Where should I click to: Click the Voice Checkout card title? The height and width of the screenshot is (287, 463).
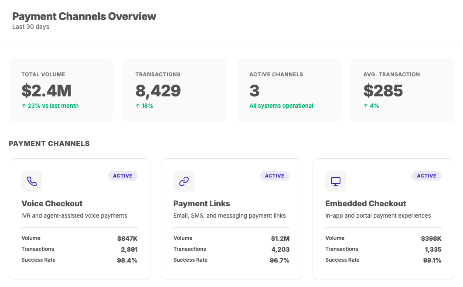[52, 204]
